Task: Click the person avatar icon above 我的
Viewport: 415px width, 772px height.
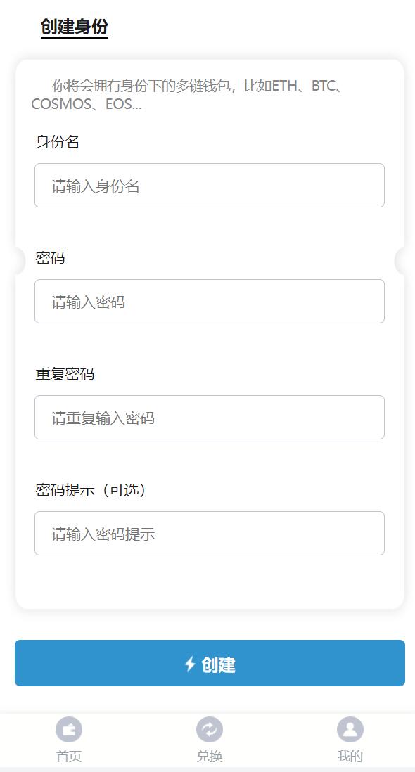Action: click(350, 730)
